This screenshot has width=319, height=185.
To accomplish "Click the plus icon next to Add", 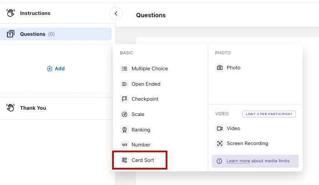I will point(49,68).
